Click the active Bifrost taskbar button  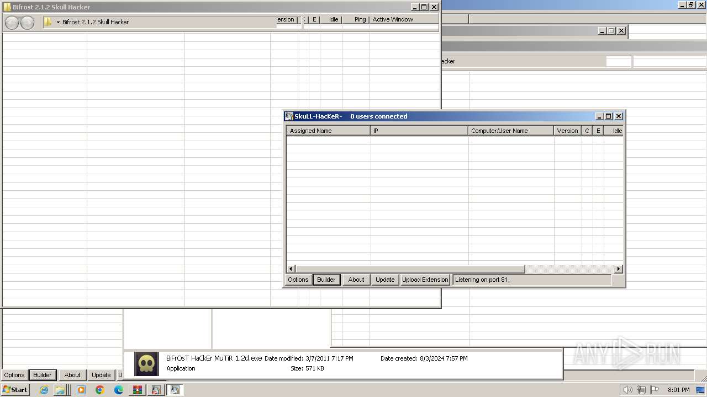pyautogui.click(x=175, y=390)
